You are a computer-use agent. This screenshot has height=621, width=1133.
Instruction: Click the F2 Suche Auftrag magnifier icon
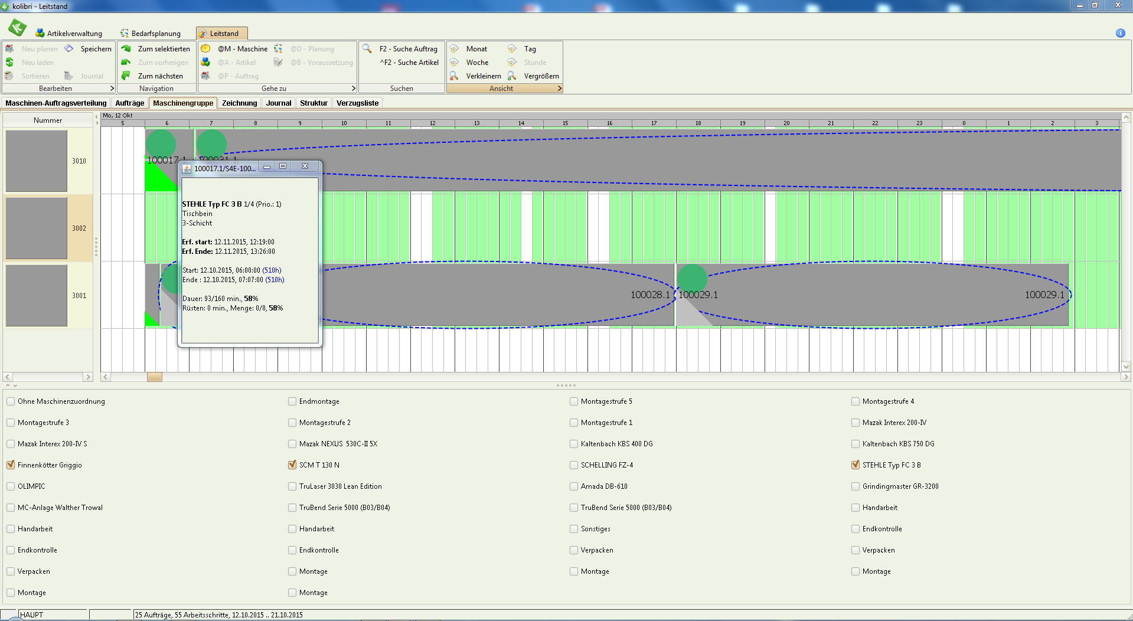tap(367, 48)
